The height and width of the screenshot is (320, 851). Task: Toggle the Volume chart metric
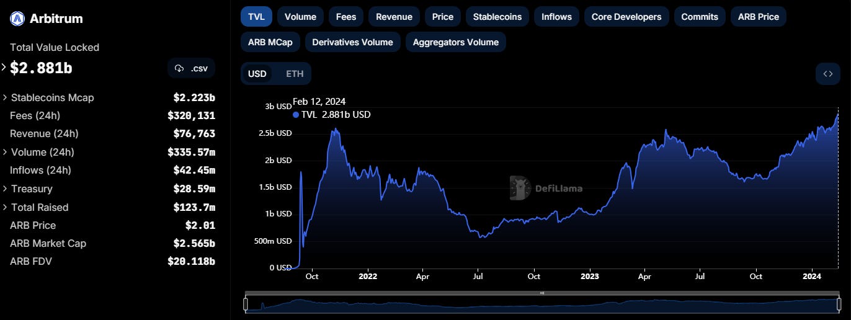pos(300,17)
